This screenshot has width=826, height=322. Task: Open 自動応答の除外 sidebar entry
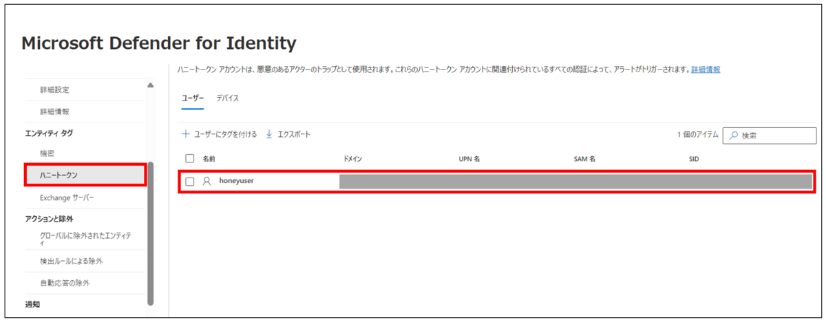point(65,283)
